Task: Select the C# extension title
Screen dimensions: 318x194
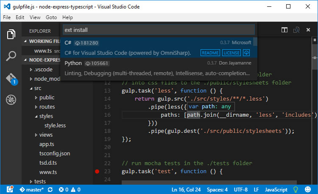Action: click(68, 43)
